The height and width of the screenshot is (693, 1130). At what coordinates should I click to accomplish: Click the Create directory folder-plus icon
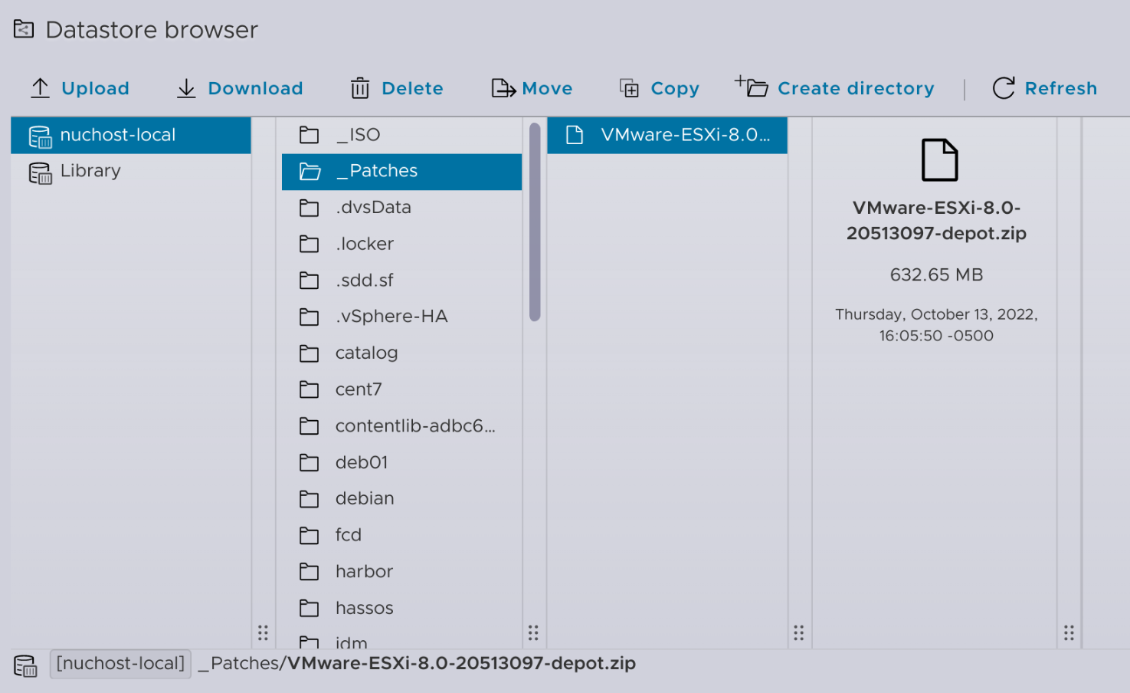[752, 86]
